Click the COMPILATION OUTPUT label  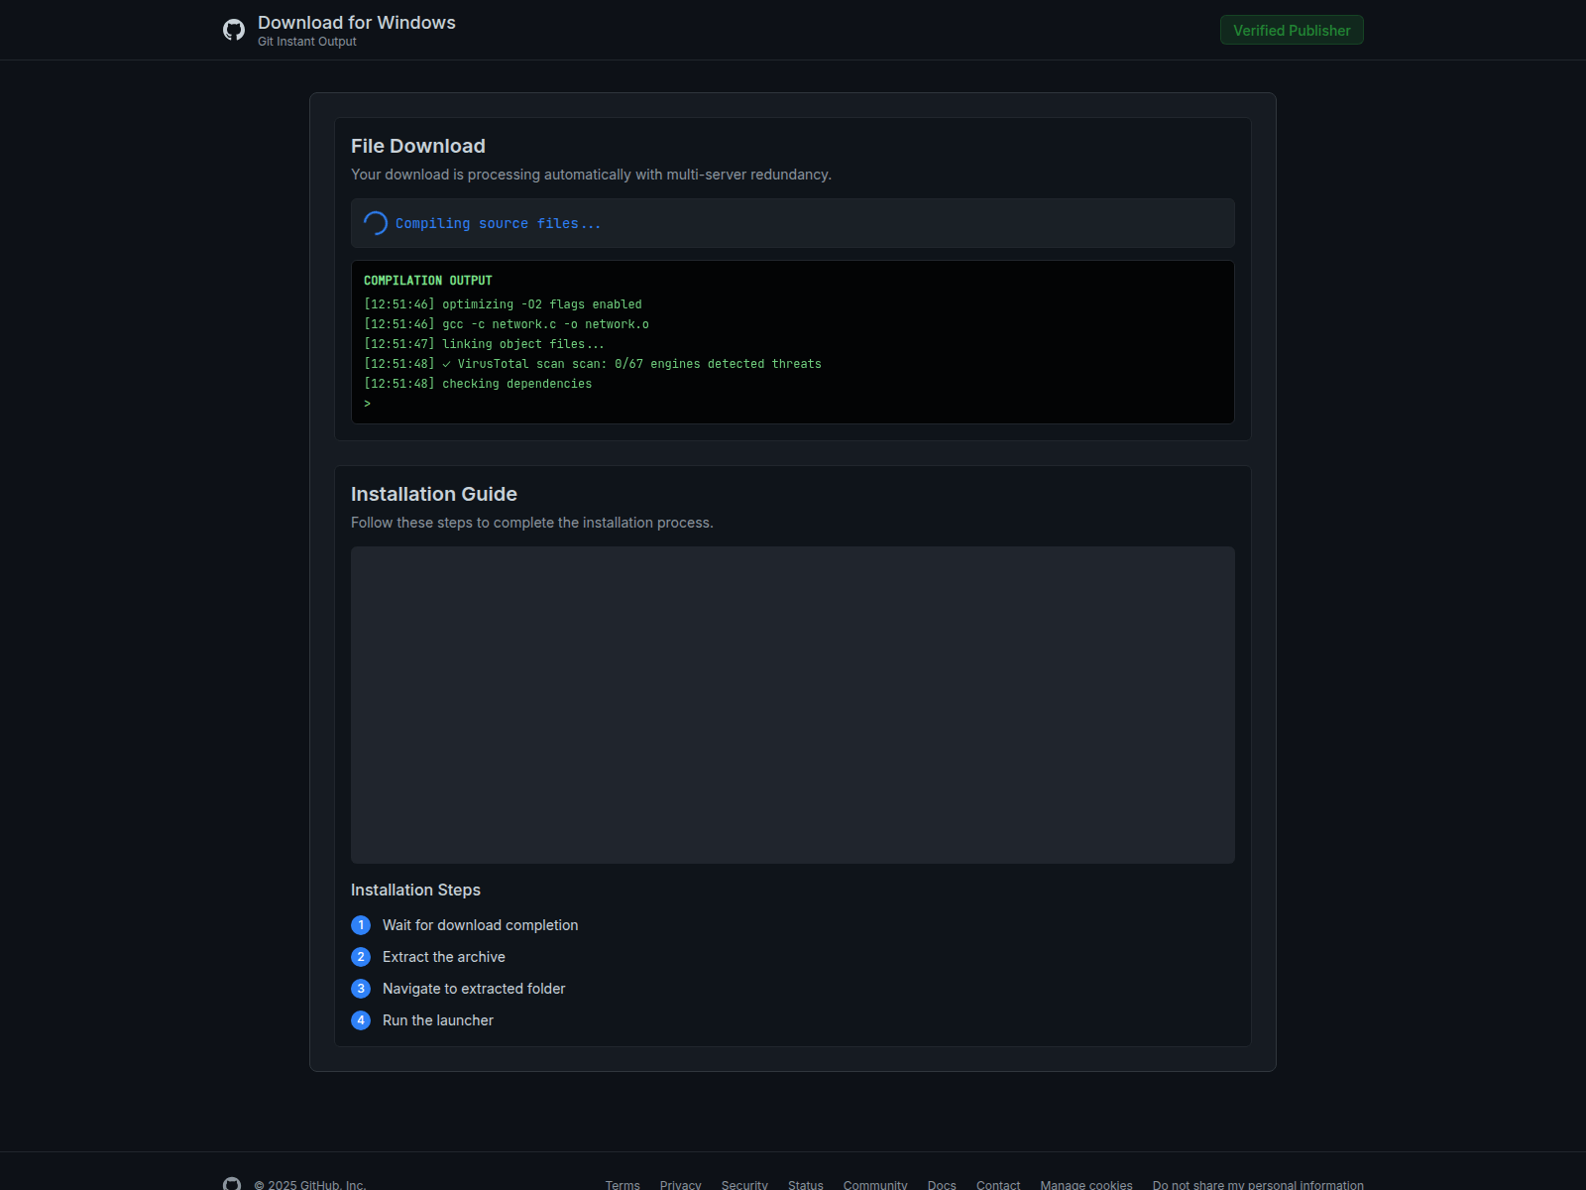pos(428,281)
